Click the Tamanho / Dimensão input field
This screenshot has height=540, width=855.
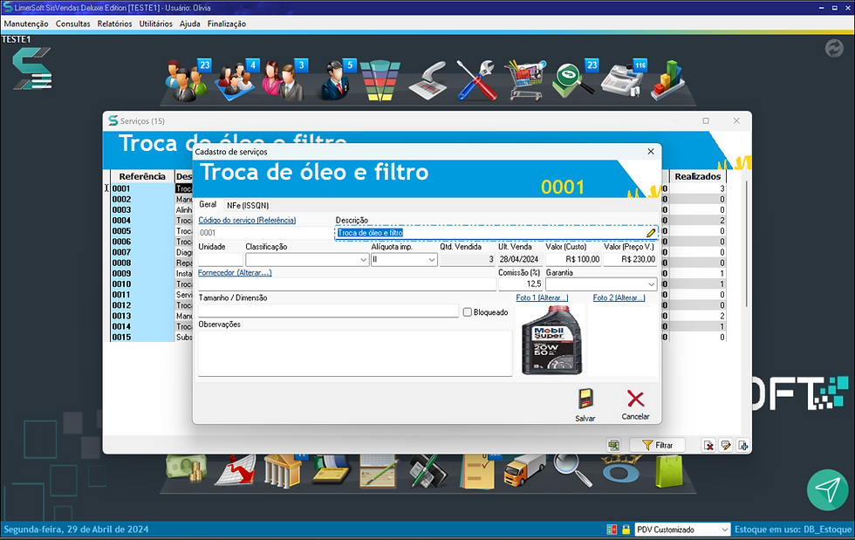[328, 311]
